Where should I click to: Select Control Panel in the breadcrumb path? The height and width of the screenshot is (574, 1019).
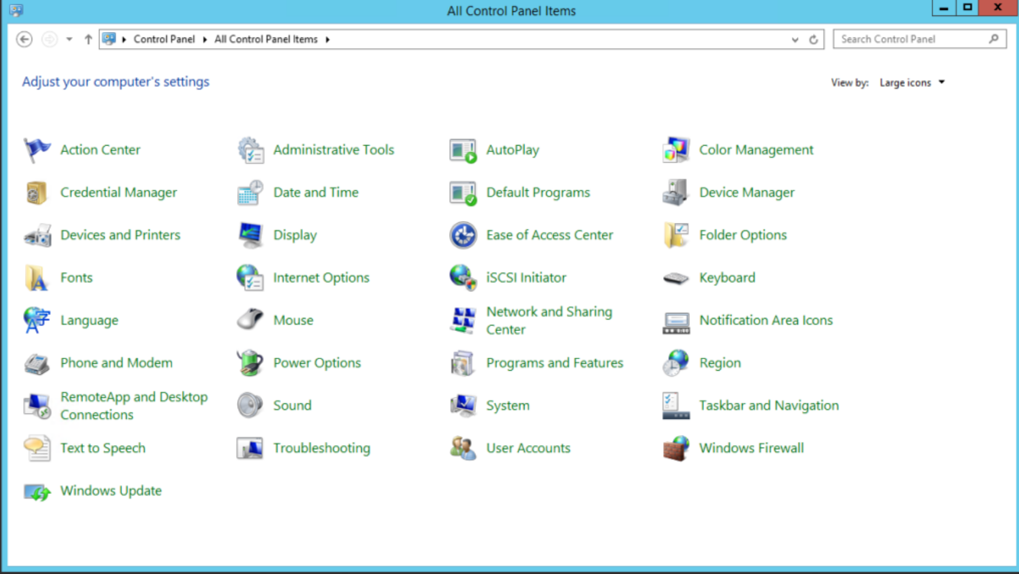164,39
